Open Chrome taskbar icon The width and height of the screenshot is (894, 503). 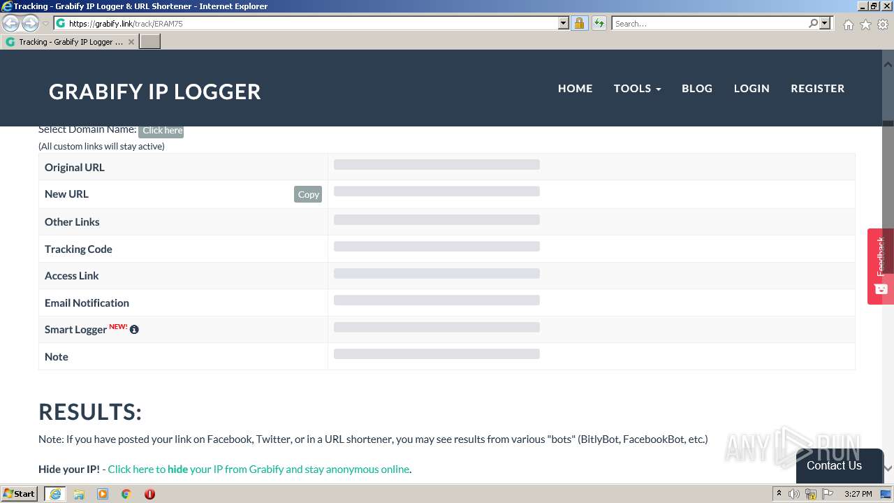click(x=126, y=494)
